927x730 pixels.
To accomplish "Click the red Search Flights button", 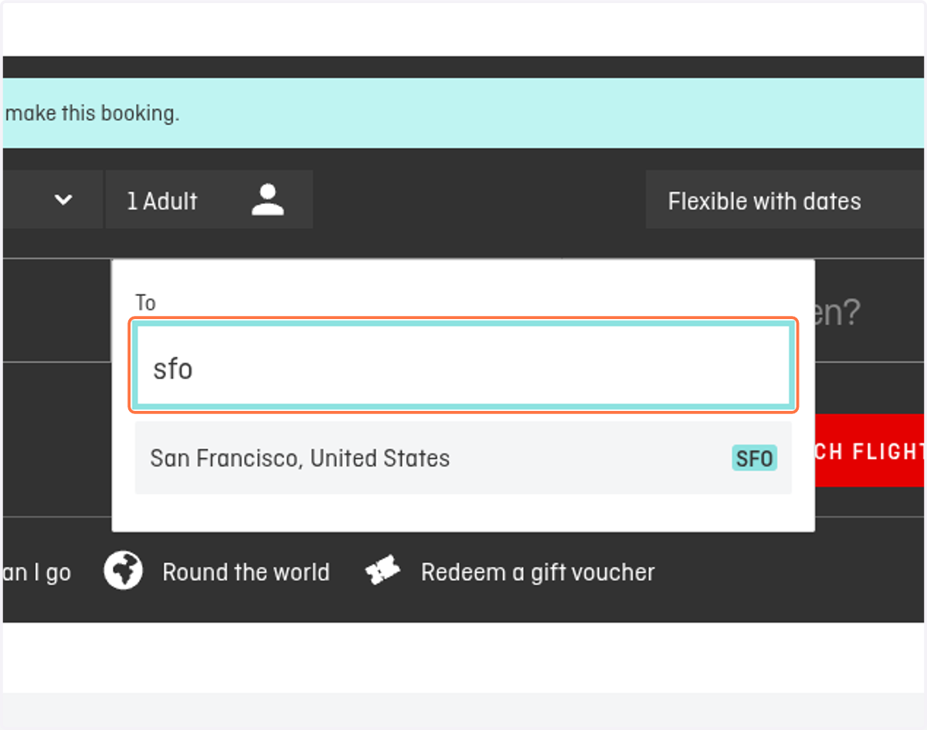I will pyautogui.click(x=869, y=450).
